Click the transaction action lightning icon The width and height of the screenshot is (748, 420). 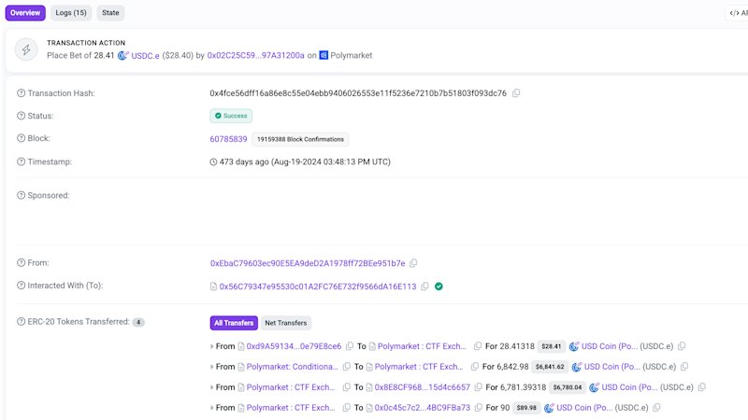26,49
